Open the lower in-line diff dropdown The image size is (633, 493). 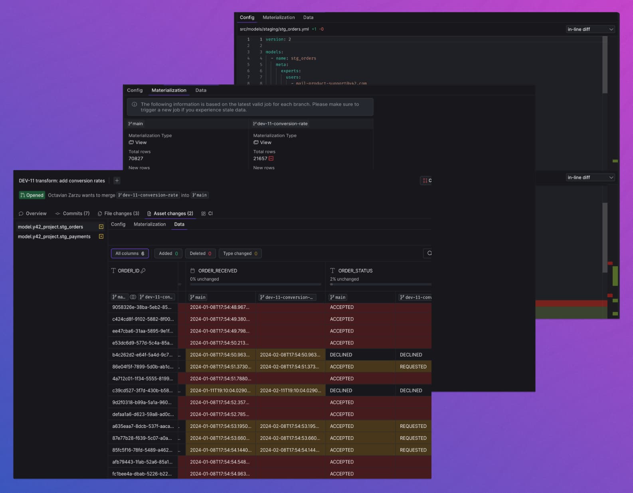590,177
